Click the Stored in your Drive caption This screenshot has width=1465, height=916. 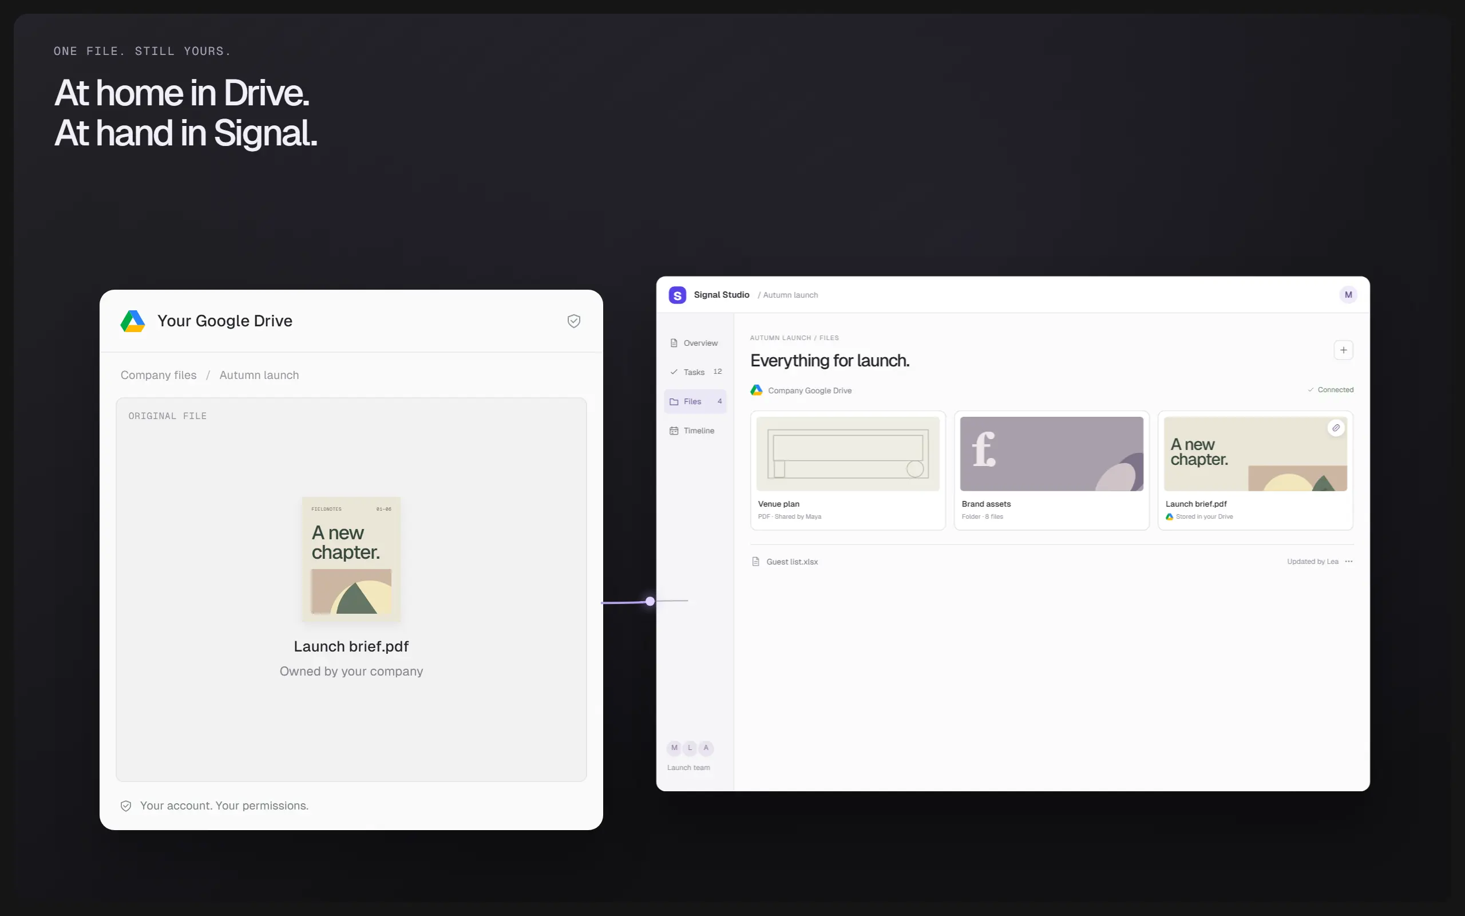tap(1204, 517)
